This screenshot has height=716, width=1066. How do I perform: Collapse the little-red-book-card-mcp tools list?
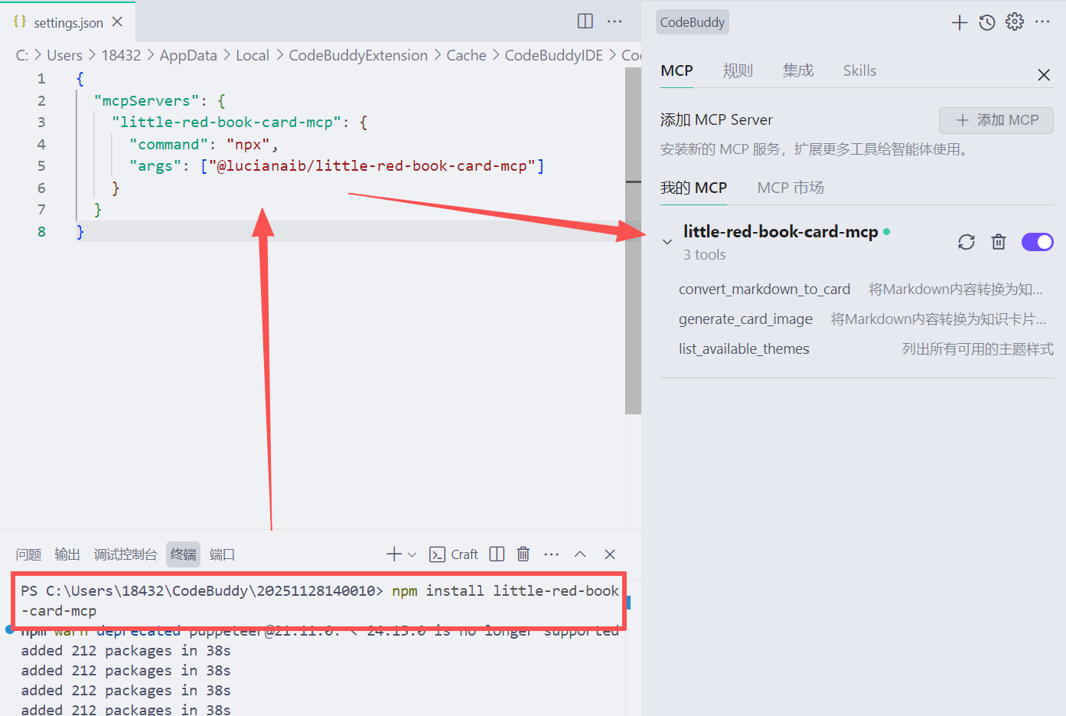point(666,241)
